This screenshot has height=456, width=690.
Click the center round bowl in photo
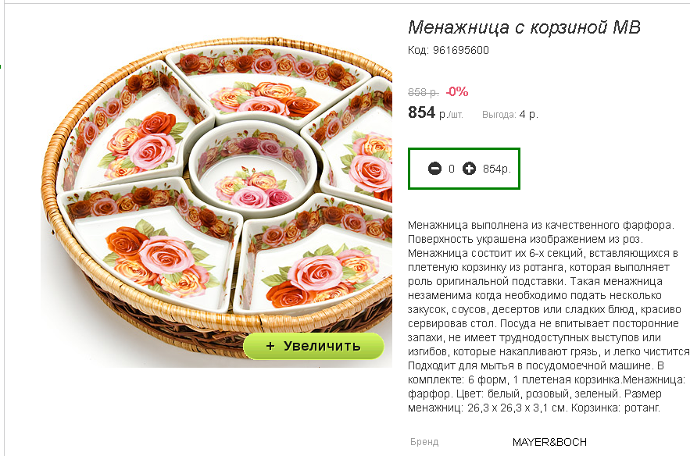point(253,168)
